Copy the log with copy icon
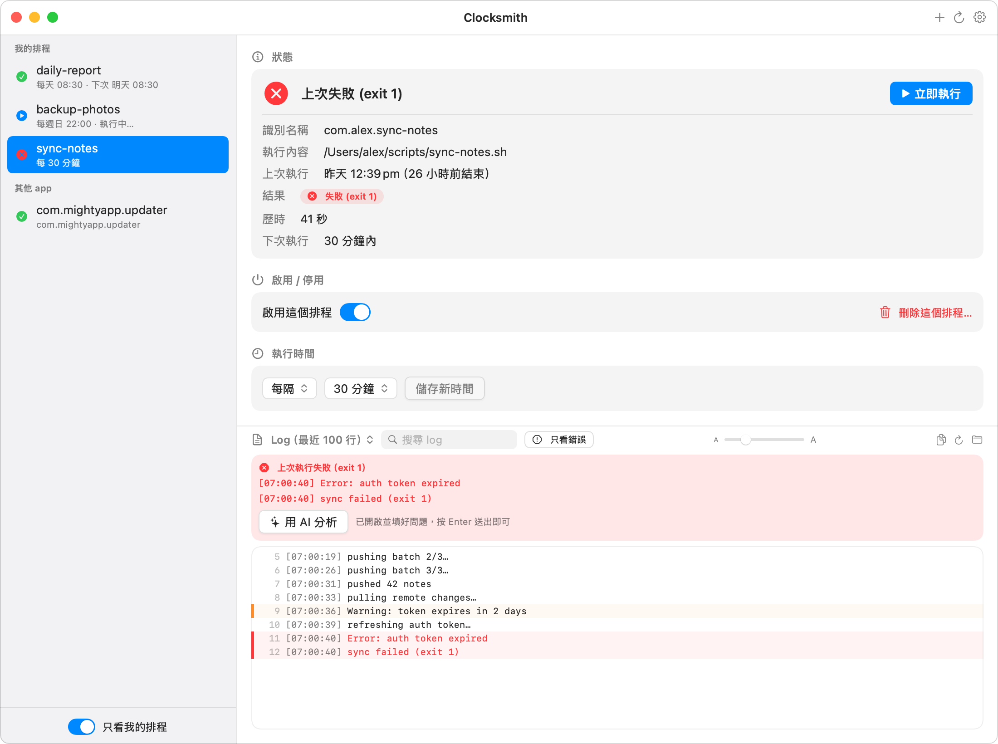 [x=941, y=440]
